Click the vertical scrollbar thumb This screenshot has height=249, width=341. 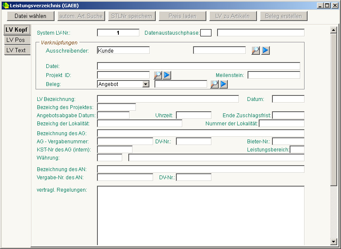(333, 110)
